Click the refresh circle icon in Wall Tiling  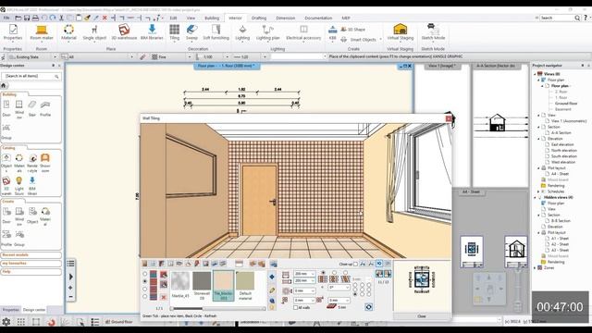coord(368,307)
